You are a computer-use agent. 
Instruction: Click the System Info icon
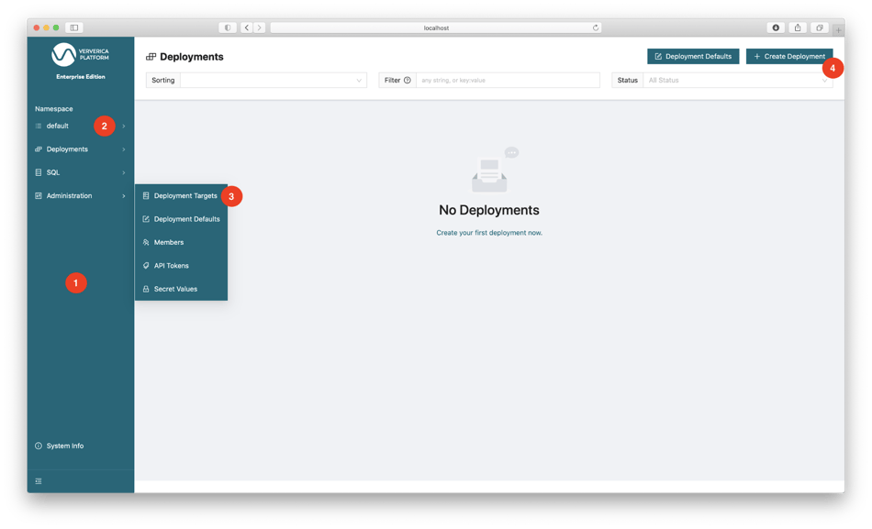click(x=38, y=446)
